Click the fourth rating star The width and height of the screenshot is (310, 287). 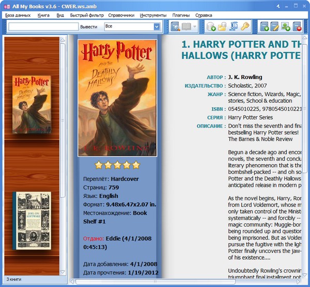[127, 165]
